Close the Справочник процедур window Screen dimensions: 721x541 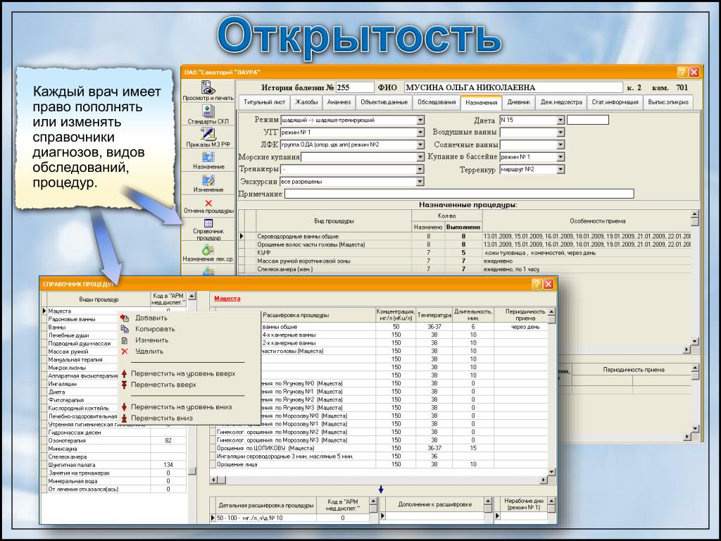548,284
